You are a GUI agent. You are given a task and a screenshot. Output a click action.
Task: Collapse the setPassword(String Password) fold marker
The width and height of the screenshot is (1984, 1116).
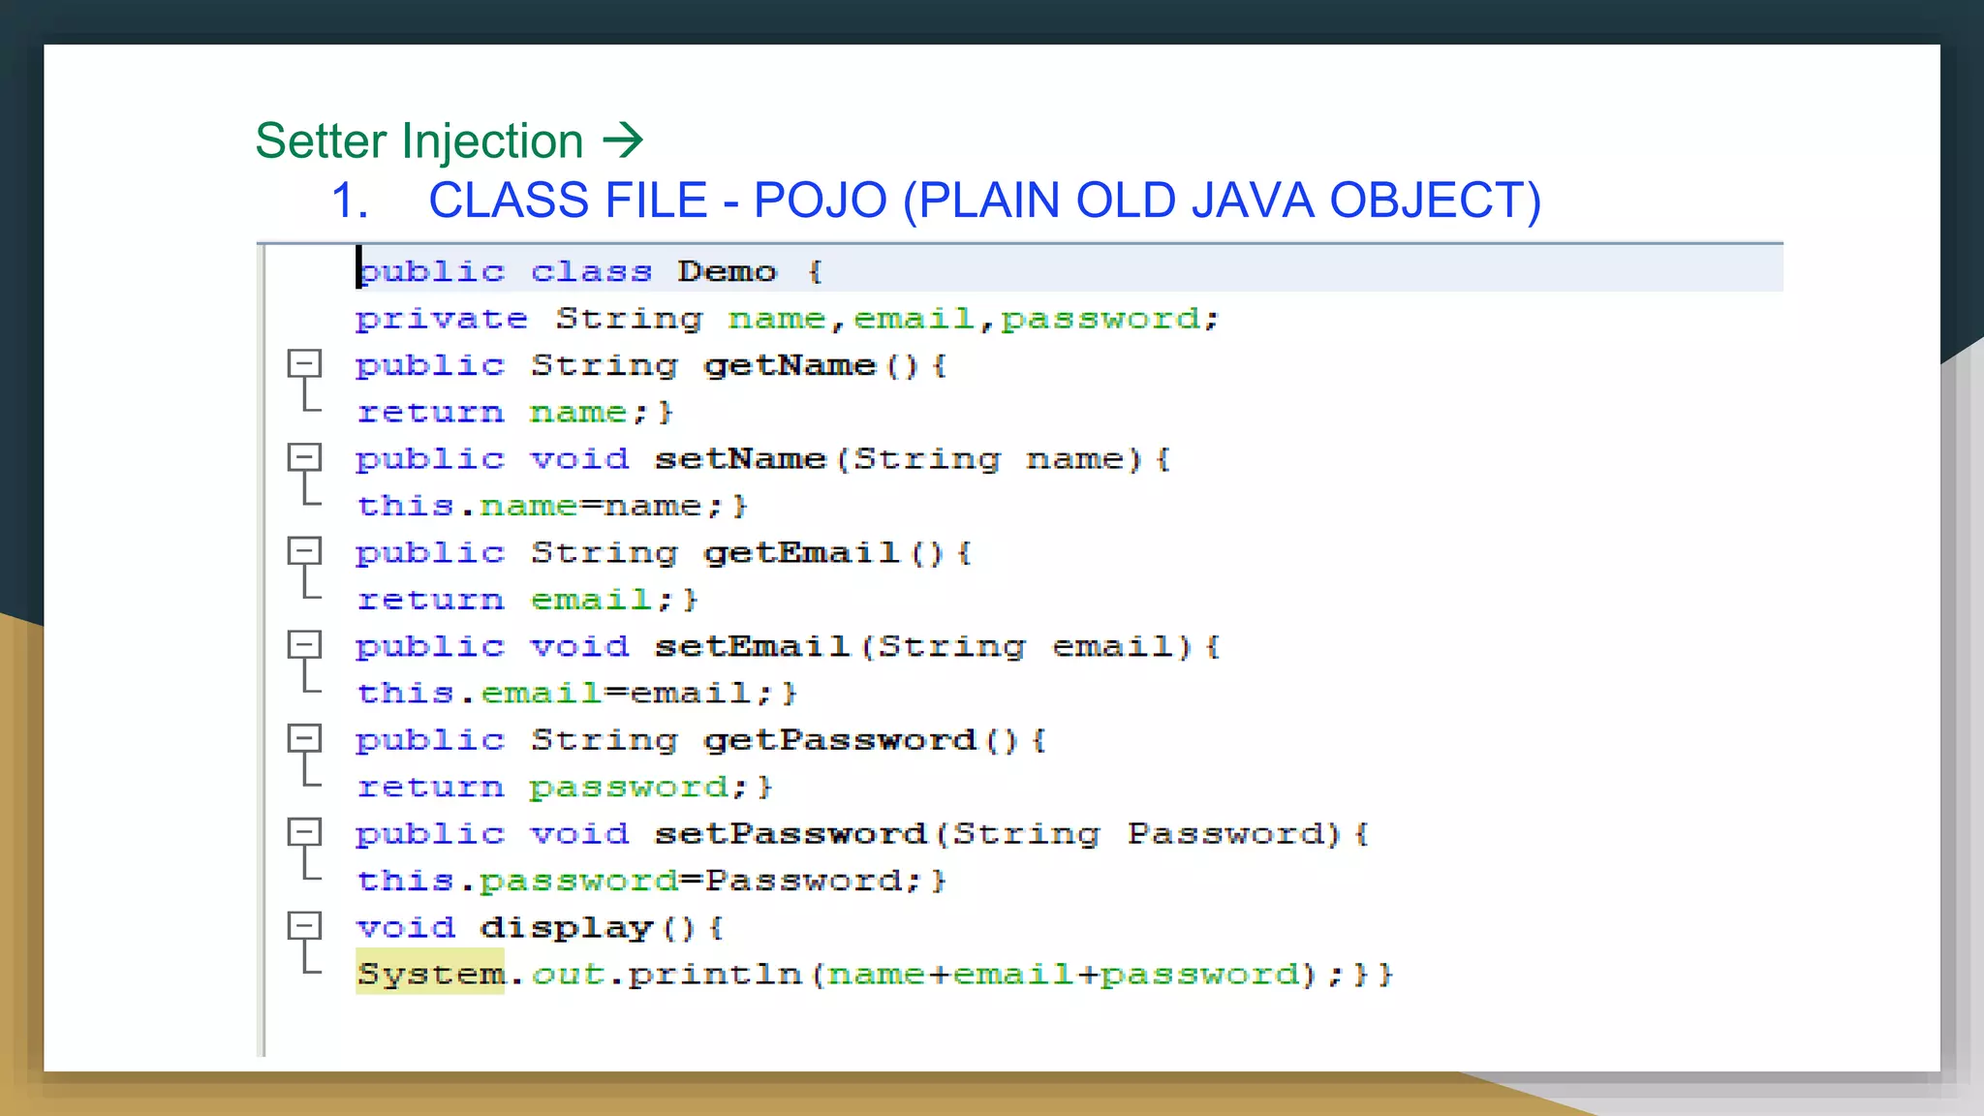pyautogui.click(x=304, y=832)
